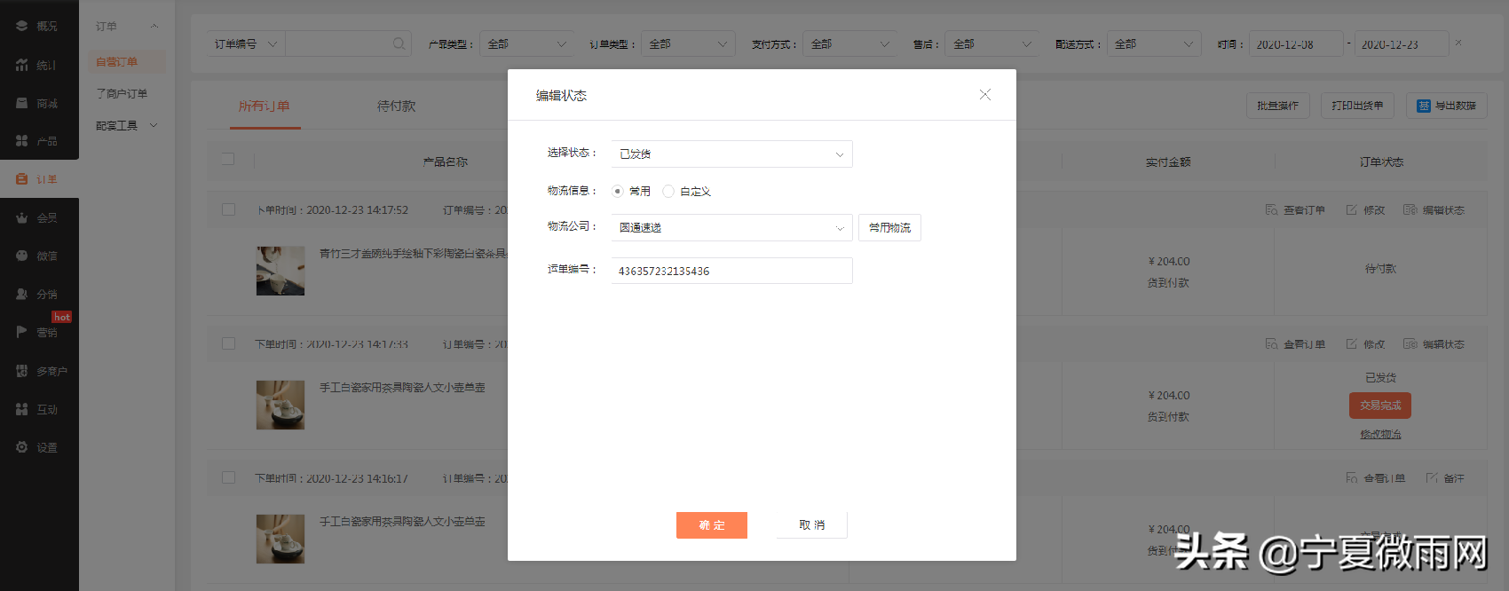
Task: Open the 产品 products sidebar icon
Action: coord(22,141)
